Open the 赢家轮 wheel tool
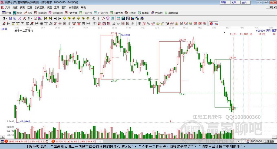Image resolution: width=277 pixels, height=149 pixels. (144, 13)
